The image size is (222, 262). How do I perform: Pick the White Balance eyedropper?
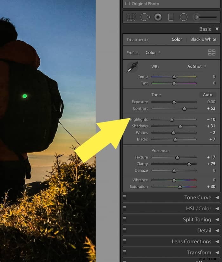132,67
